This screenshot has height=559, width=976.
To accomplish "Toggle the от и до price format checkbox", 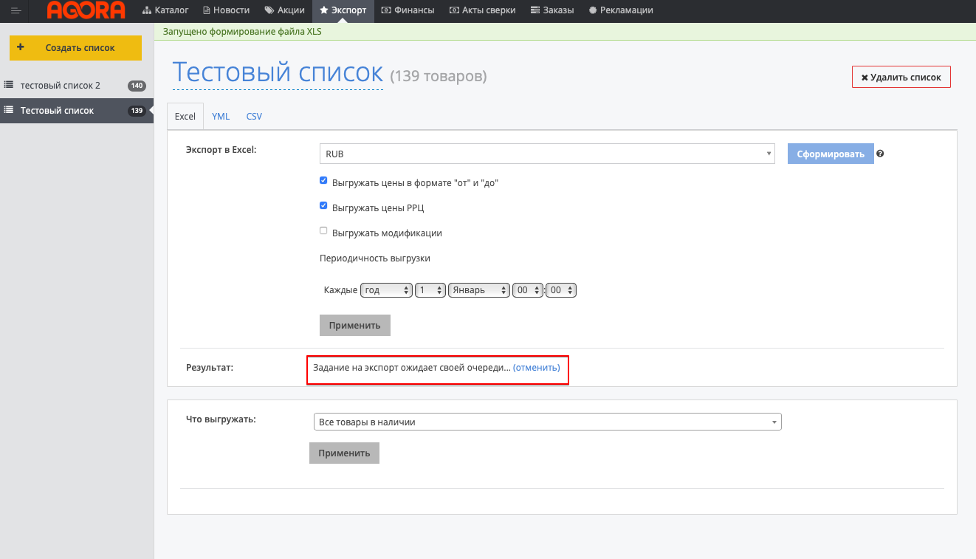I will [x=323, y=180].
